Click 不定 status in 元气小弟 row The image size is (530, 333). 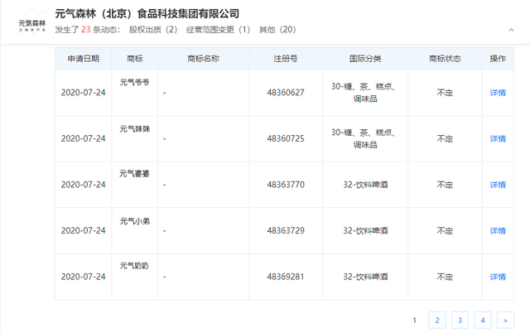pos(445,230)
